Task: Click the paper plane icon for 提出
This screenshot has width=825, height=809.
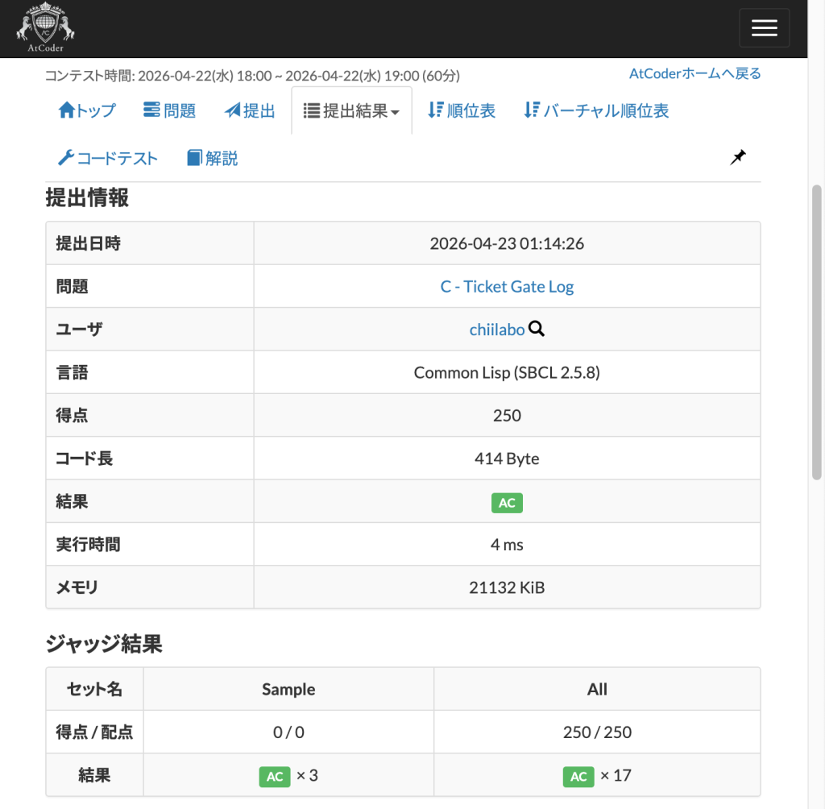Action: (231, 110)
